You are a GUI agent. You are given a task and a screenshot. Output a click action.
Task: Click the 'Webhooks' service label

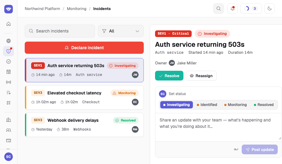(82, 129)
